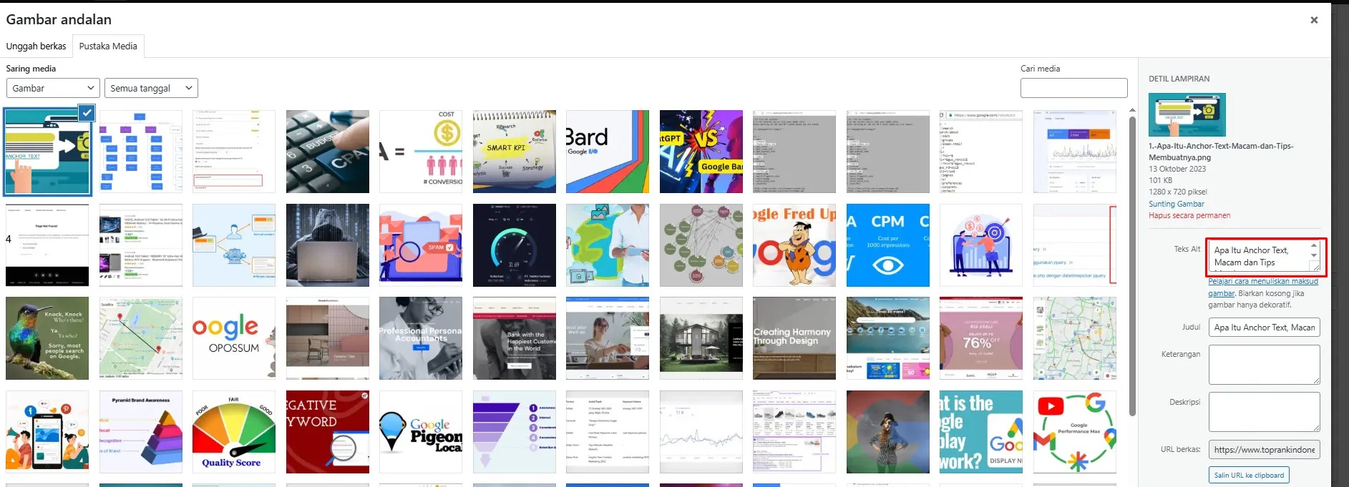1349x487 pixels.
Task: Deselect the checked Anchor Text image checkmark
Action: tap(87, 112)
